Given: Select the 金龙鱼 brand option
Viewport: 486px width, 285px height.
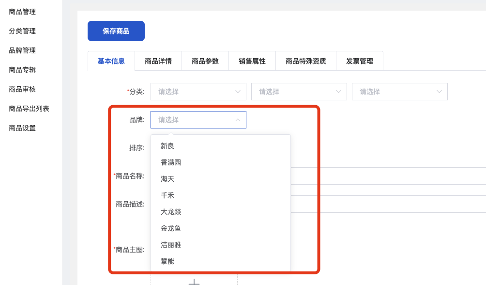Looking at the screenshot, I should click(x=171, y=228).
